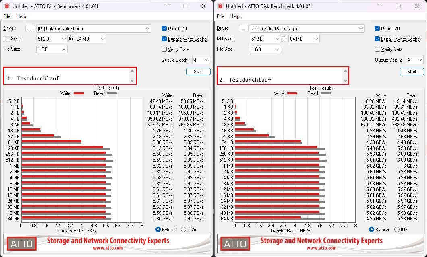Click red Write legend swatch, left window

pos(79,93)
